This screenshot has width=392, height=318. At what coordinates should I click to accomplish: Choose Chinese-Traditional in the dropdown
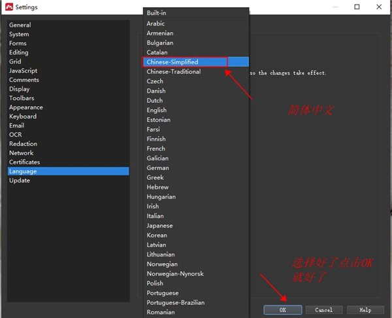click(174, 72)
